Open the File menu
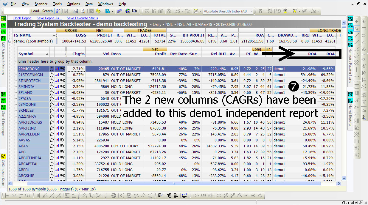This screenshot has height=205, width=368. 13,4
